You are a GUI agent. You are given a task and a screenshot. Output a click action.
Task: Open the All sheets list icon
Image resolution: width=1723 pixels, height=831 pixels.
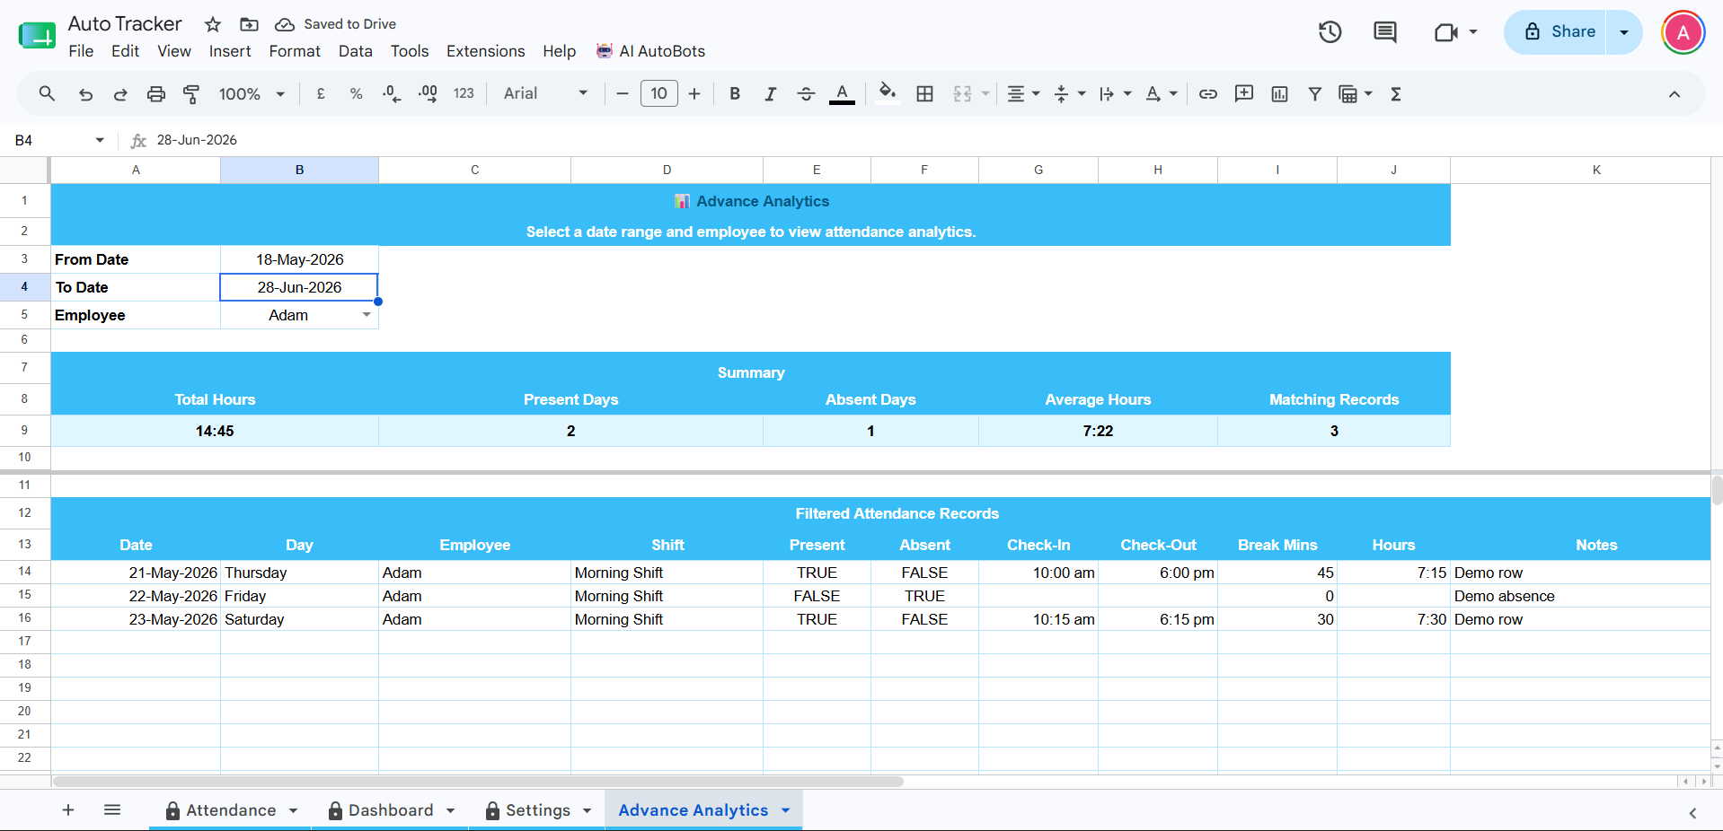pos(112,810)
